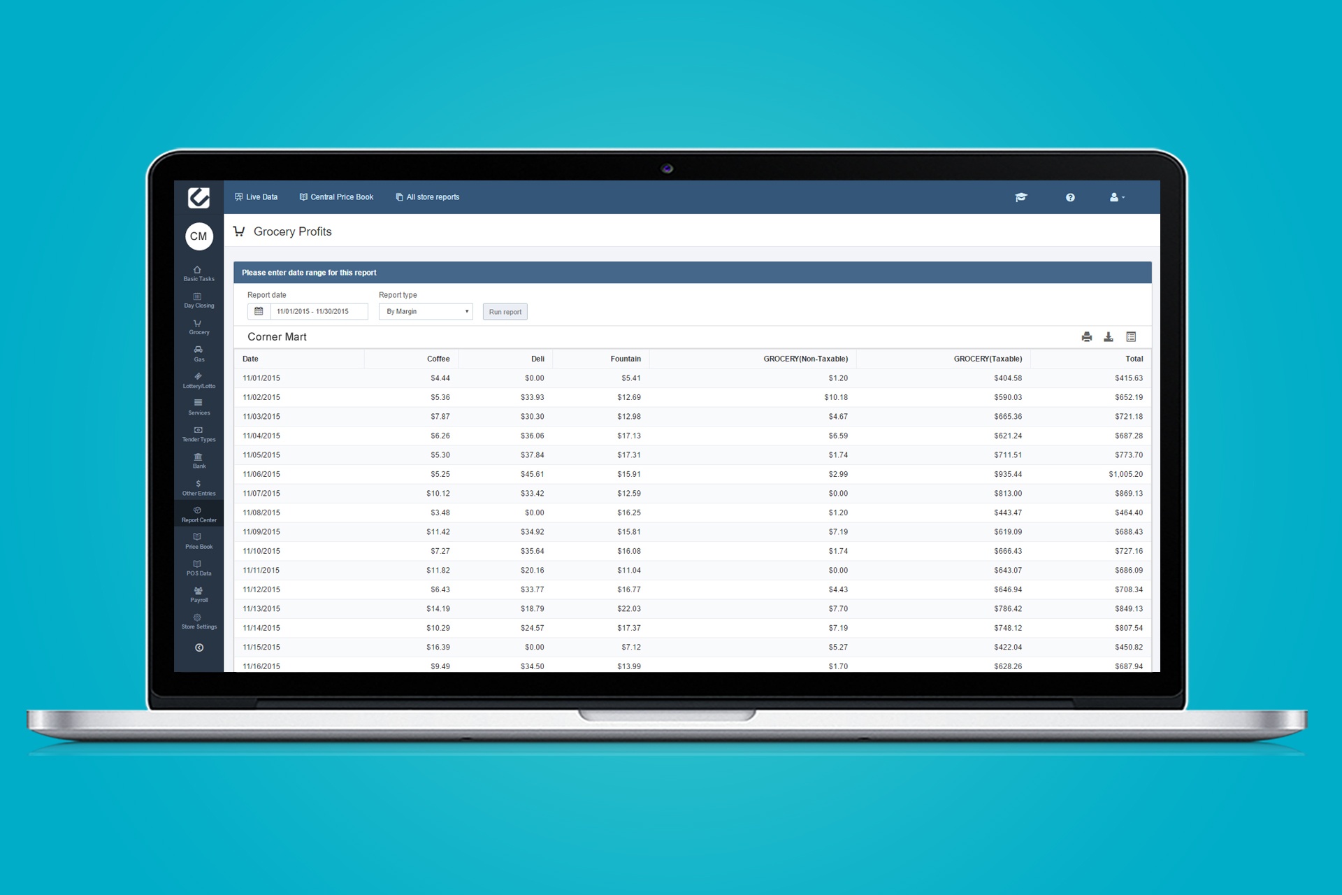Open the graduation cap training icon
The width and height of the screenshot is (1342, 895).
1021,198
